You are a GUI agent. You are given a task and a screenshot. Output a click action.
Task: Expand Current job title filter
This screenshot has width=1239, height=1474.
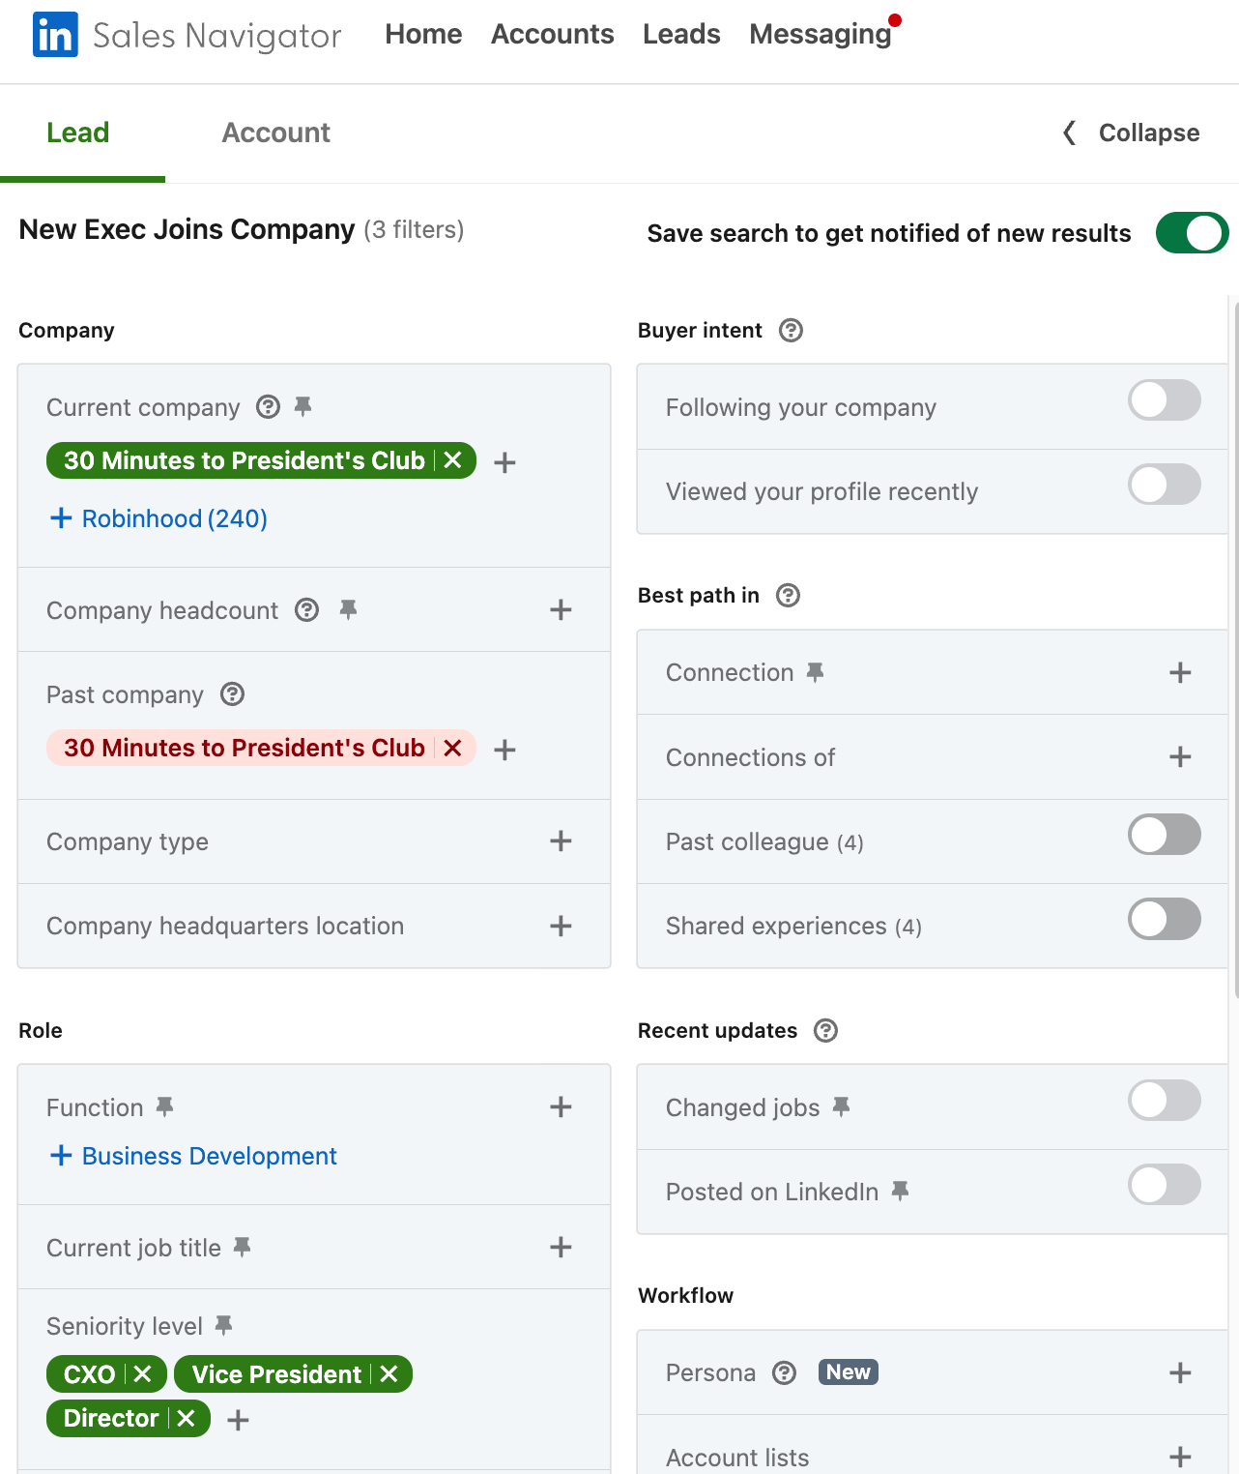click(x=561, y=1247)
